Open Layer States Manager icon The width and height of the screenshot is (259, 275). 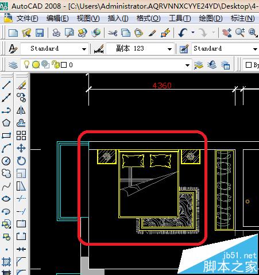(225, 65)
